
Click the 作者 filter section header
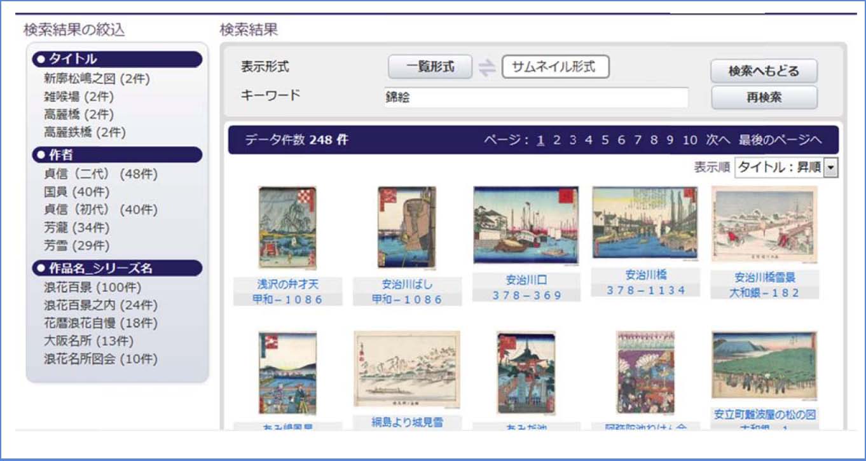[117, 155]
